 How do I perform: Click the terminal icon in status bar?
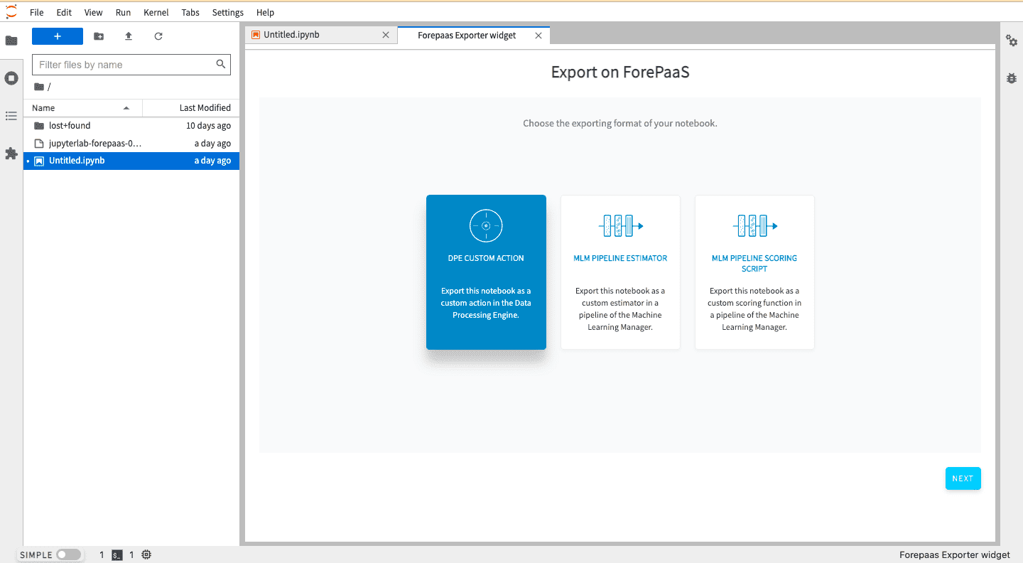point(118,554)
